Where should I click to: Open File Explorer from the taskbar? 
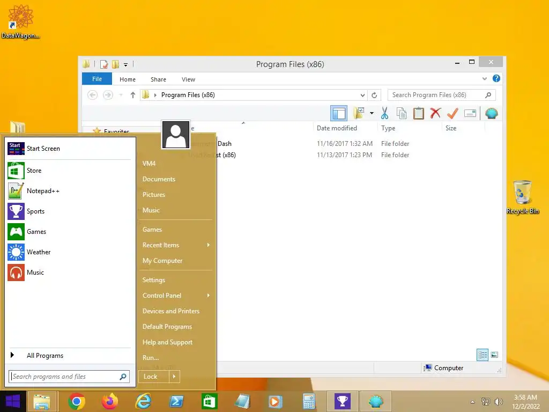tap(42, 401)
